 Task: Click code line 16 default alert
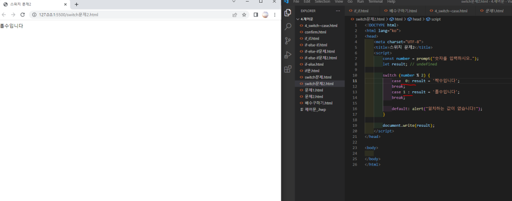[437, 109]
